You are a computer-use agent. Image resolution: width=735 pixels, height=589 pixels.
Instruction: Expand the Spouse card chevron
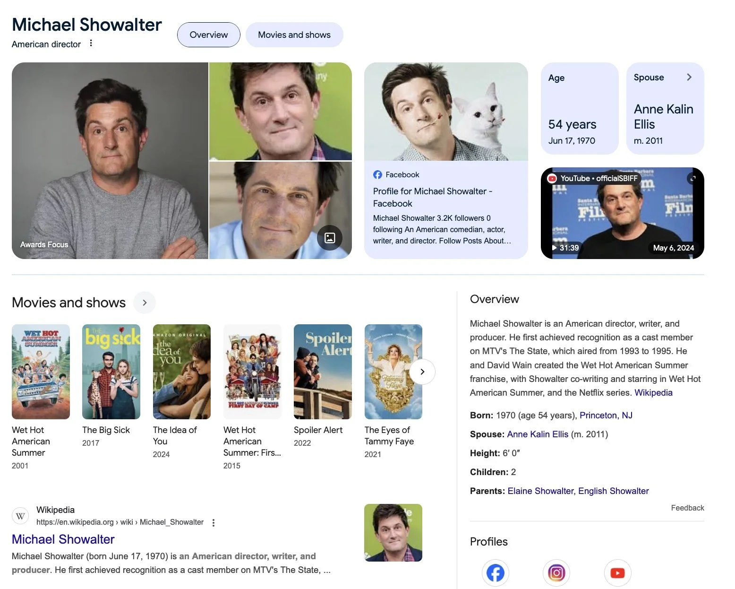click(x=689, y=77)
